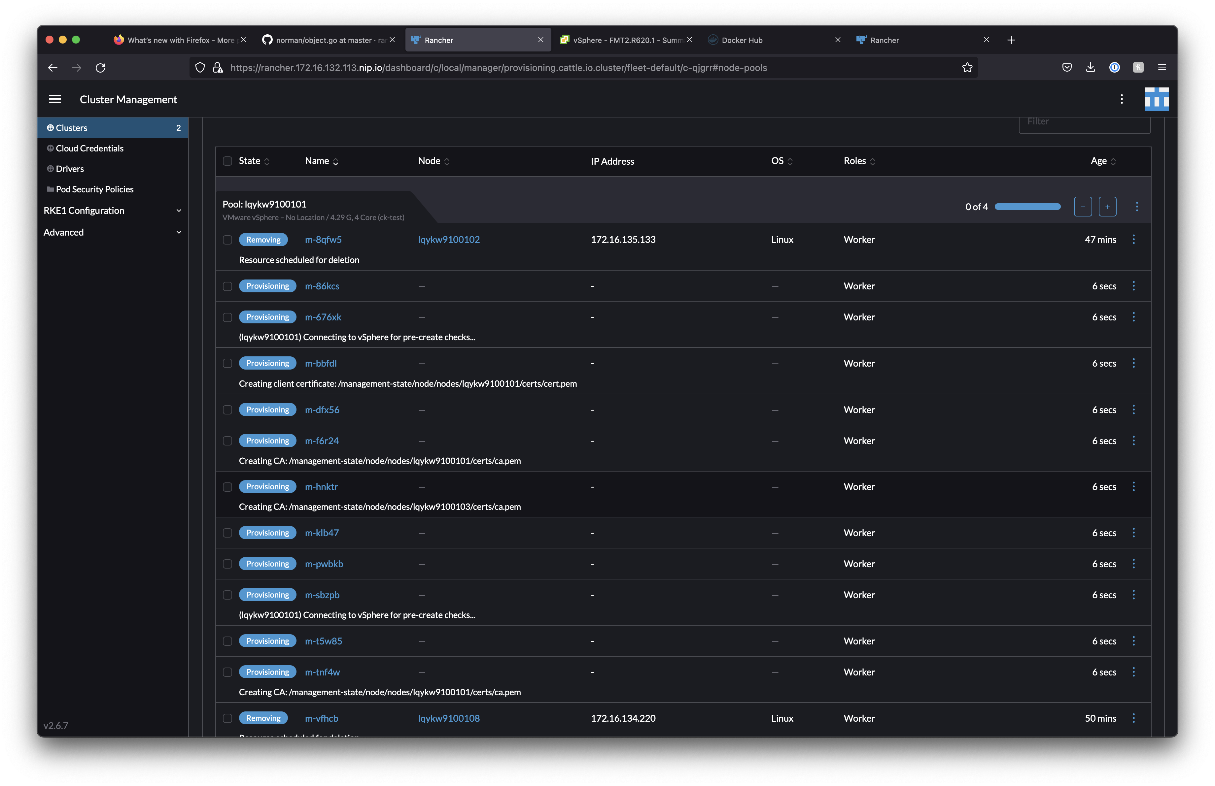Open pool lqykw9100101 actions menu
Screen dimensions: 1215x786
1136,207
